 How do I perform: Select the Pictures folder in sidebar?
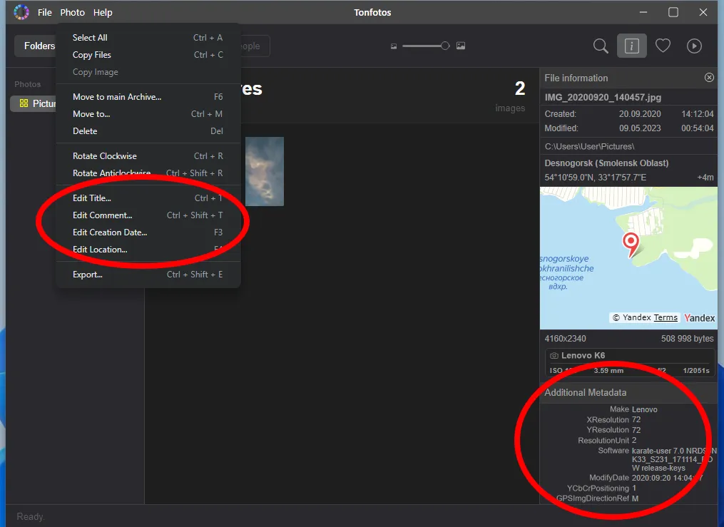tap(34, 103)
